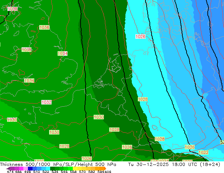Click the darkest green legend swatch above 534
This screenshot has height=173, width=224.
(53, 168)
